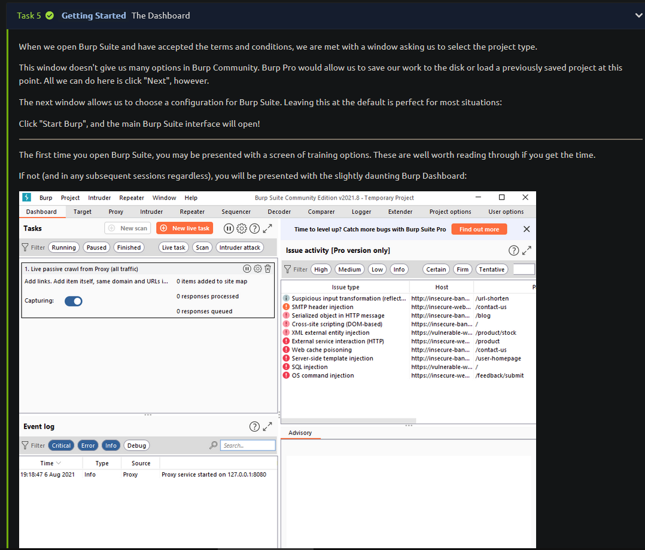Click SQL injection severity icon

pos(286,366)
